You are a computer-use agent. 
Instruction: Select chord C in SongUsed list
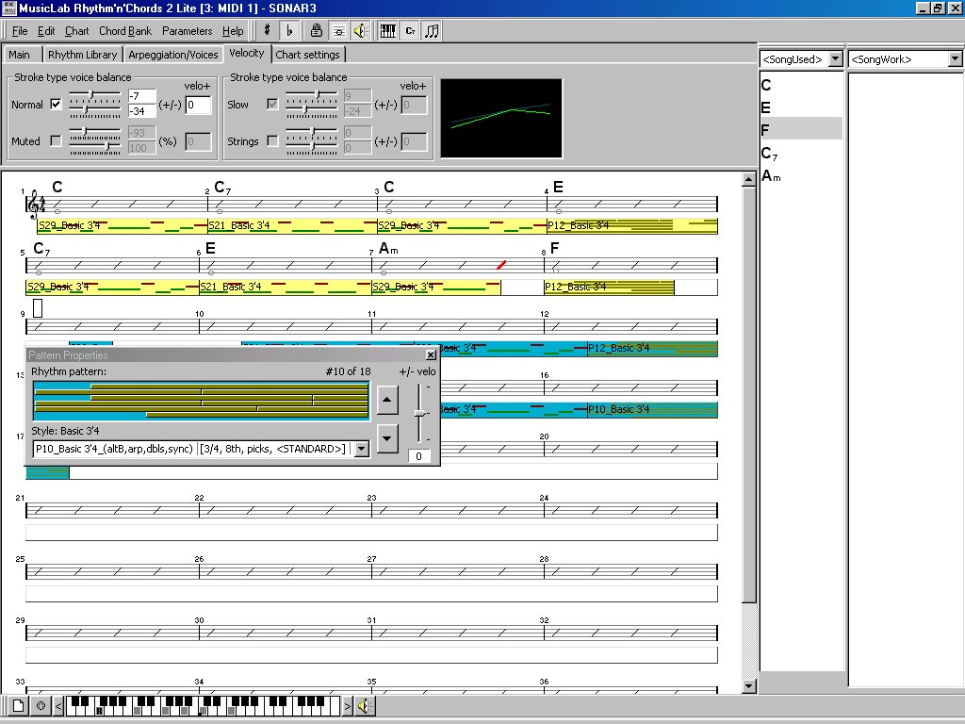click(x=801, y=85)
